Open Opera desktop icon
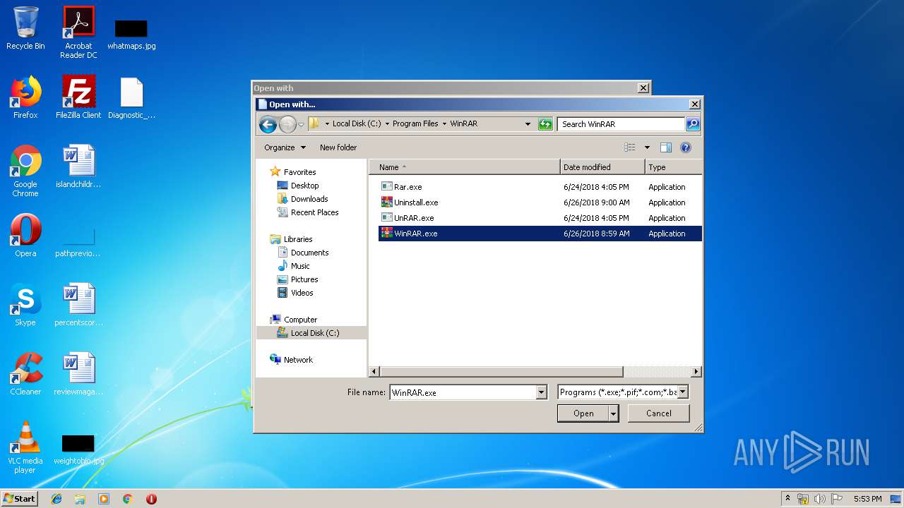 pos(25,236)
